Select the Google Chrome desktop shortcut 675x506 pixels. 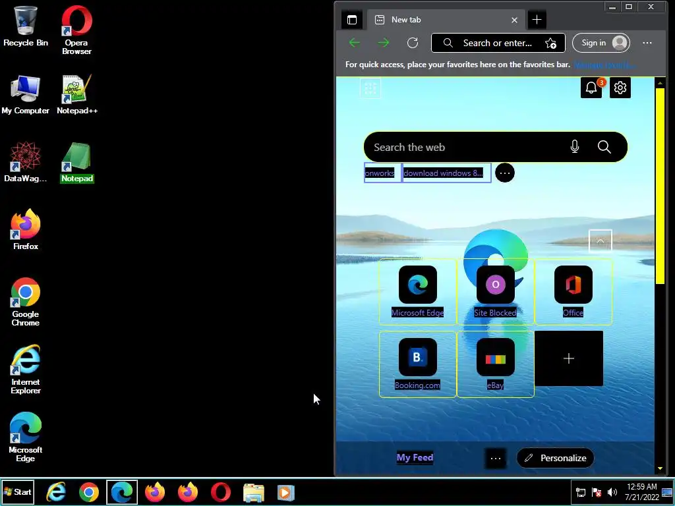26,302
